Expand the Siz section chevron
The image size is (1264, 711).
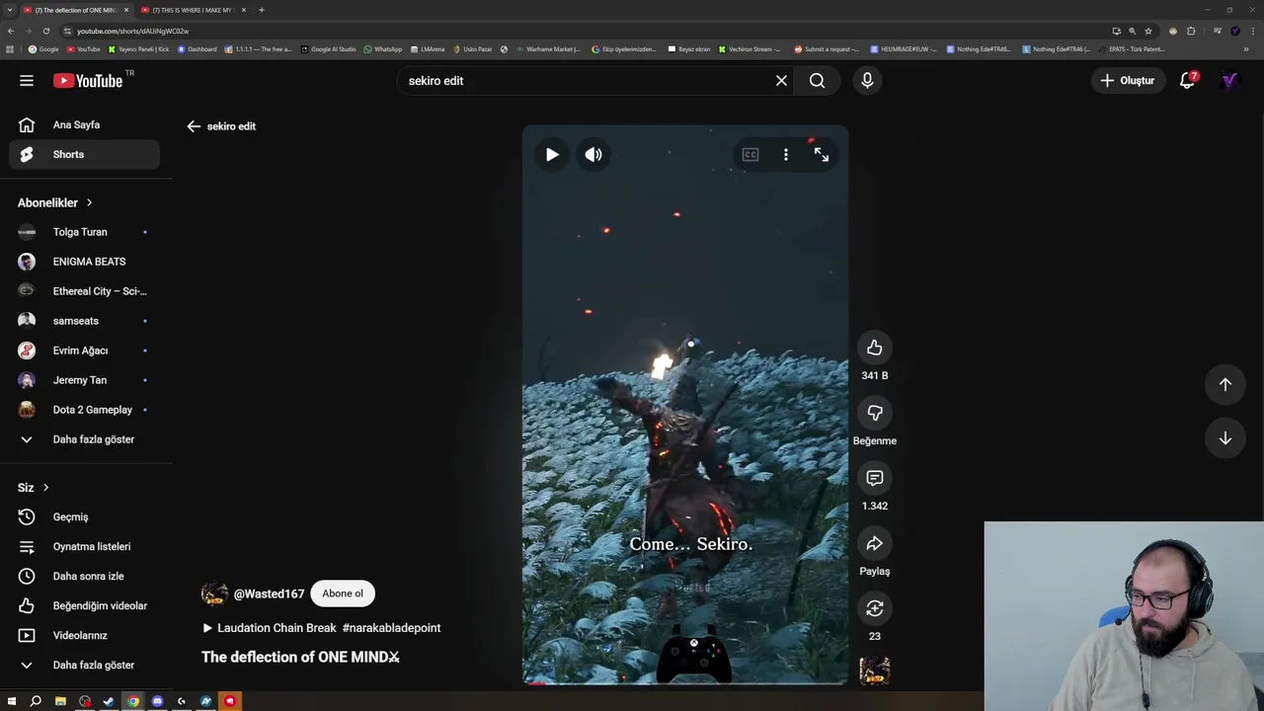(45, 488)
